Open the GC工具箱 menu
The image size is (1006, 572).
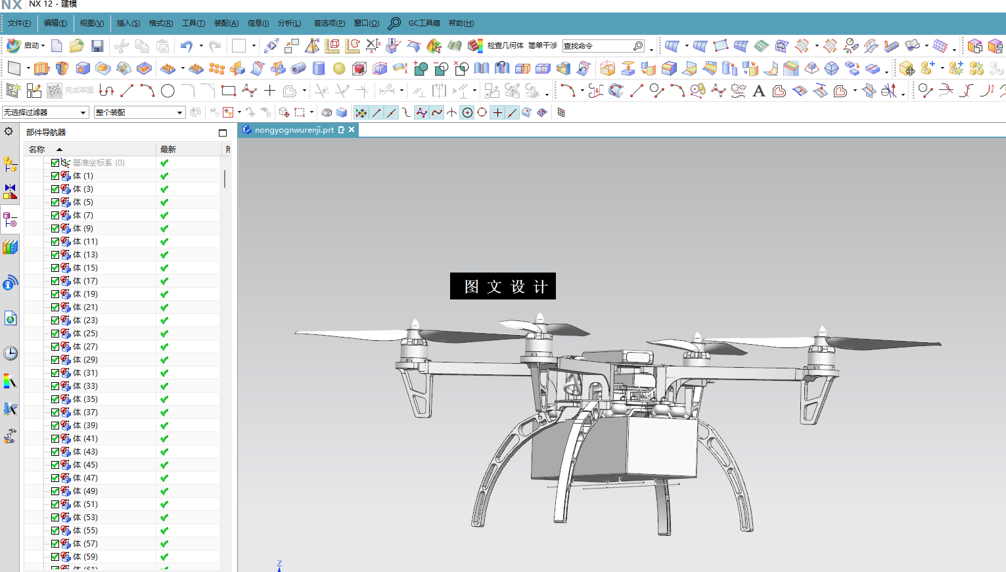click(x=424, y=23)
